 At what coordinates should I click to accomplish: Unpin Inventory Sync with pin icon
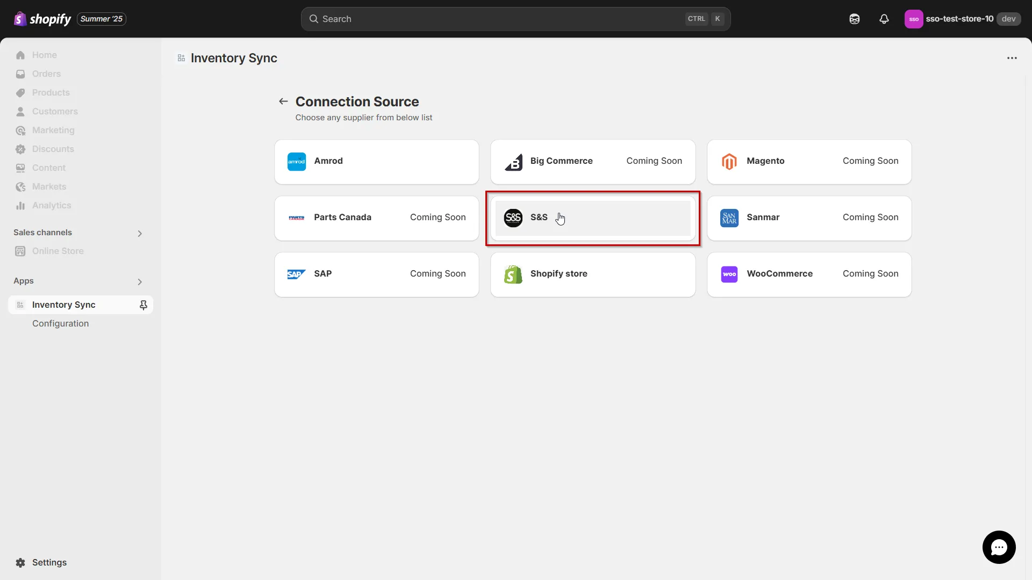[x=143, y=305]
